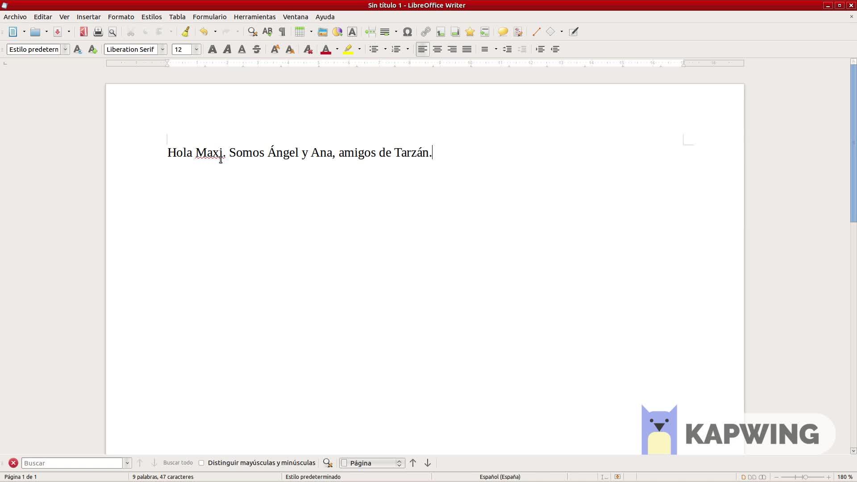Expand the Estilo predeterminado paragraph style dropdown
The height and width of the screenshot is (482, 857).
pyautogui.click(x=65, y=49)
